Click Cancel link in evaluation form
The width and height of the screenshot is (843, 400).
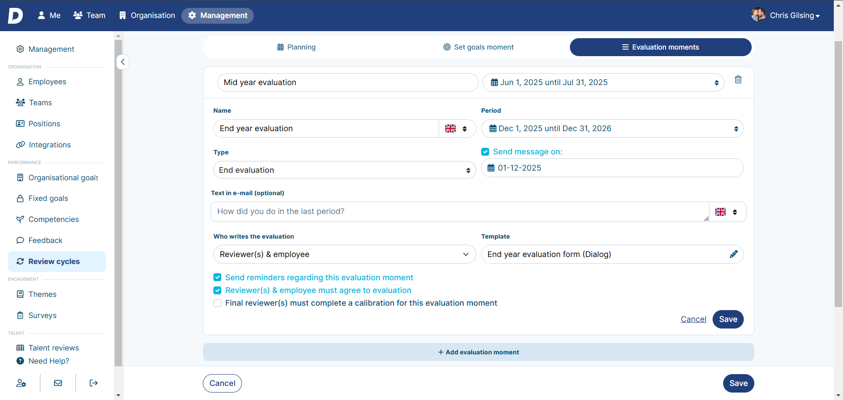point(693,319)
